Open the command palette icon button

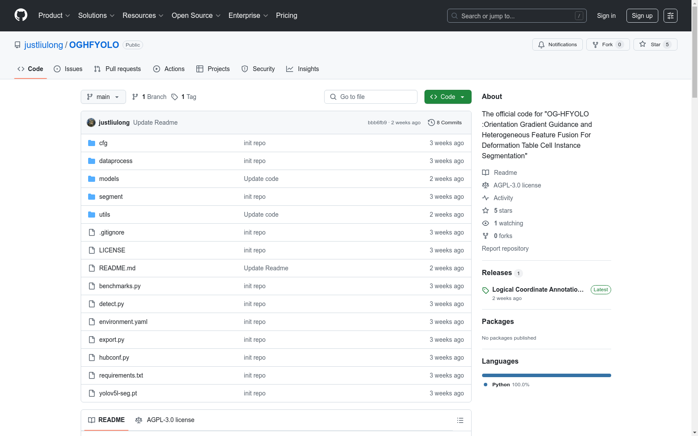[671, 16]
